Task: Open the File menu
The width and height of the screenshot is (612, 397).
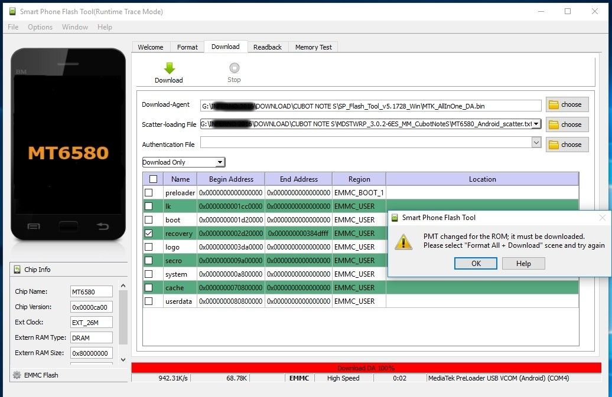Action: tap(13, 27)
